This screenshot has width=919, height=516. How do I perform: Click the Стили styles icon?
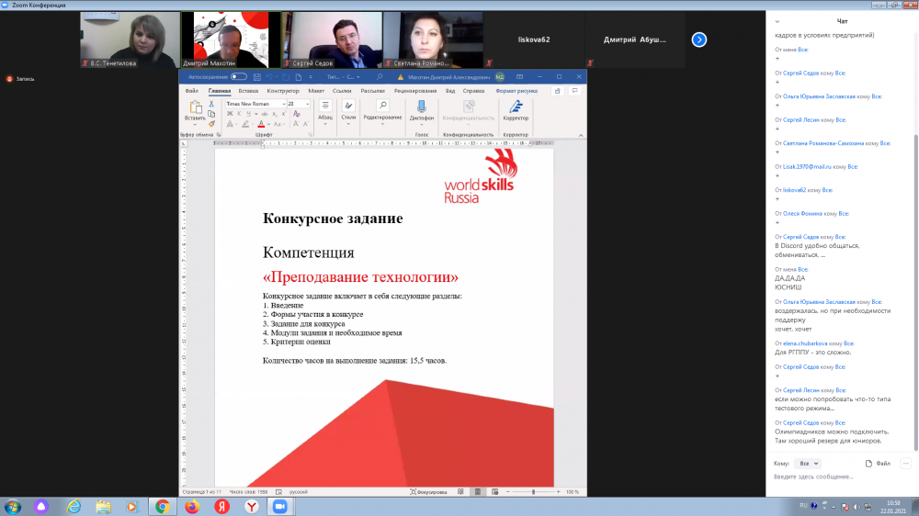click(348, 107)
